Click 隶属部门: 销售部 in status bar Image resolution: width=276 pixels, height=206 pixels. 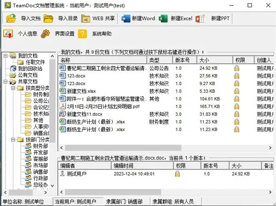(x=124, y=201)
